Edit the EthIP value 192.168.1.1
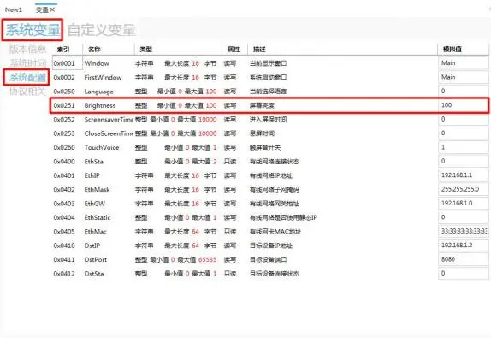The height and width of the screenshot is (338, 491). pyautogui.click(x=464, y=175)
